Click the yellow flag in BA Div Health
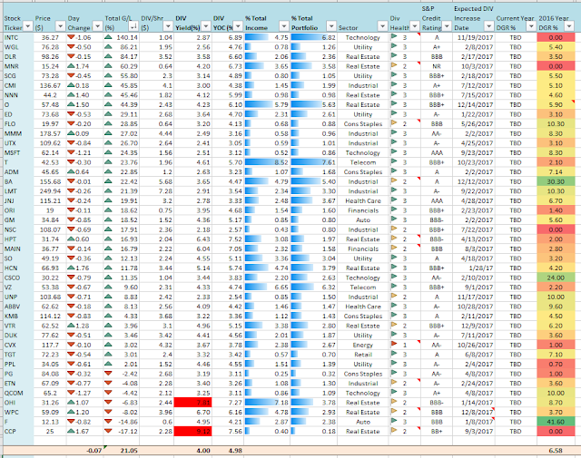Screen dimensions: 581x458 click(393, 181)
